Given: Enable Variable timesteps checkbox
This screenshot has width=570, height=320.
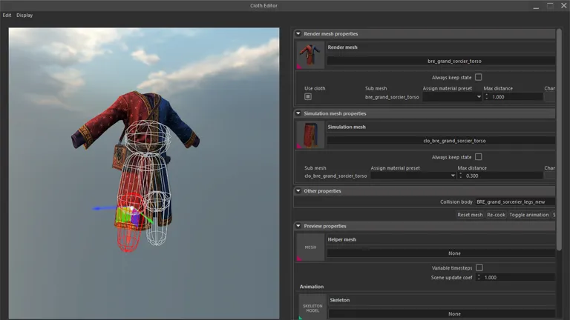Looking at the screenshot, I should pyautogui.click(x=479, y=267).
